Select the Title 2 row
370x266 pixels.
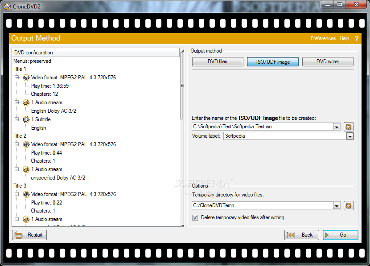[20, 136]
